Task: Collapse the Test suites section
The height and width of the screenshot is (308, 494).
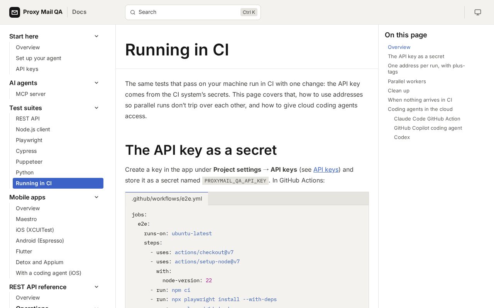Action: click(x=96, y=108)
